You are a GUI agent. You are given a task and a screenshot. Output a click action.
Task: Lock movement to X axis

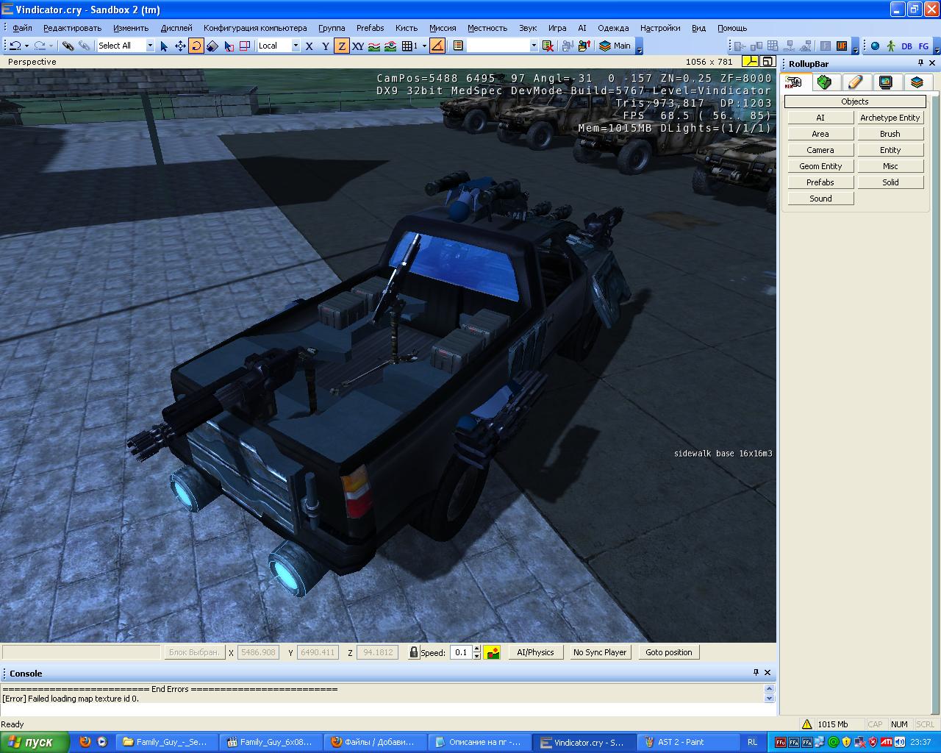[310, 46]
